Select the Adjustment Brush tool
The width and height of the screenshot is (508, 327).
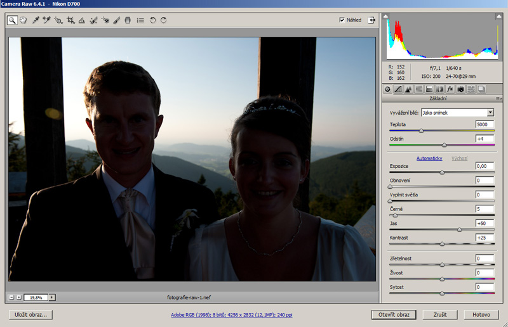click(116, 20)
